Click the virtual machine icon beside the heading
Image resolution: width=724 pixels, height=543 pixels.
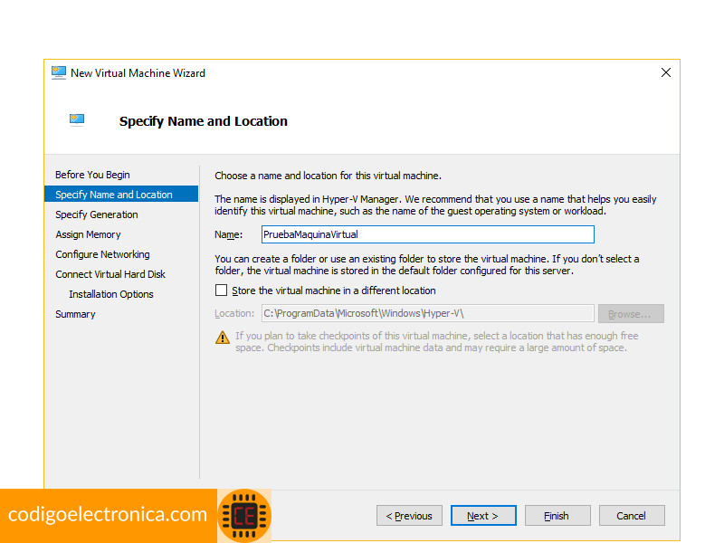77,120
